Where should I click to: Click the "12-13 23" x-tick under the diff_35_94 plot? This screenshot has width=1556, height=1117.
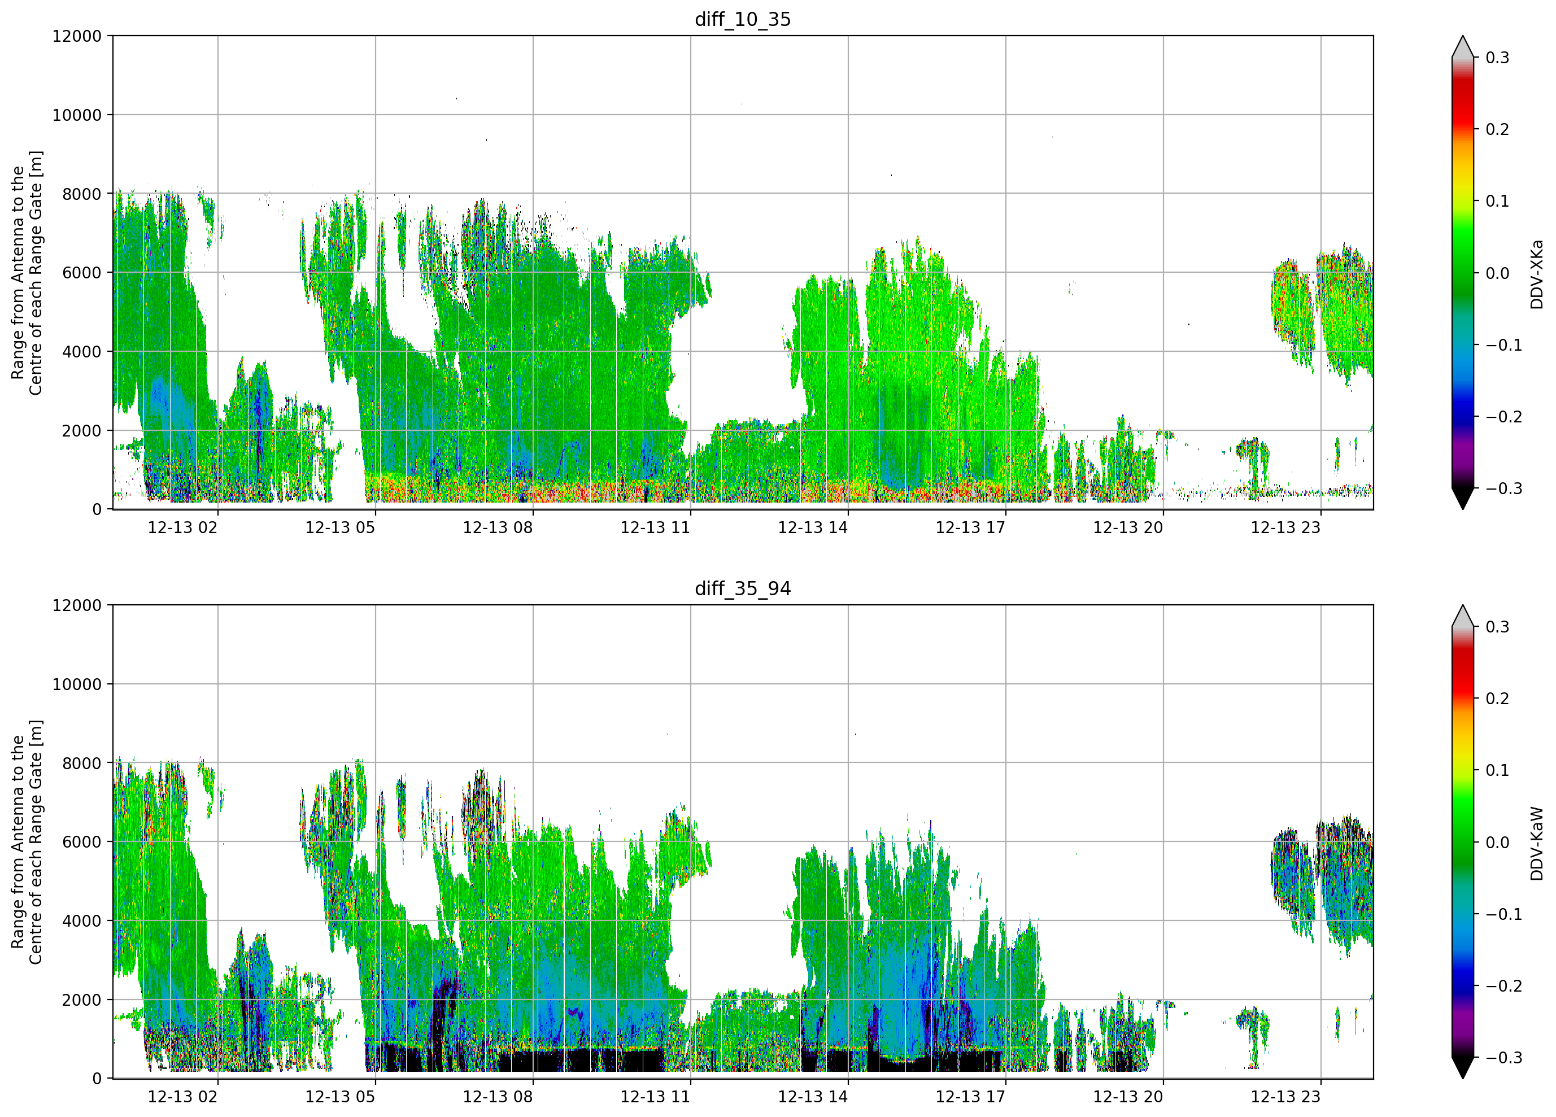(x=1285, y=1097)
